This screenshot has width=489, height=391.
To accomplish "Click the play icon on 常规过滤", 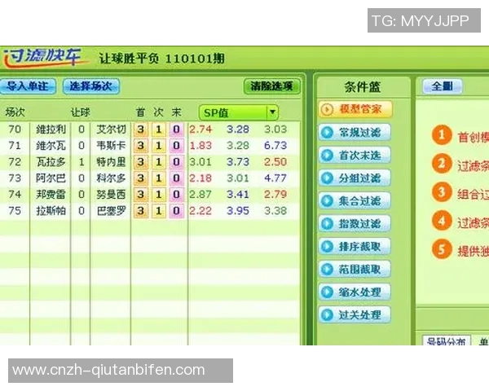I will click(327, 132).
